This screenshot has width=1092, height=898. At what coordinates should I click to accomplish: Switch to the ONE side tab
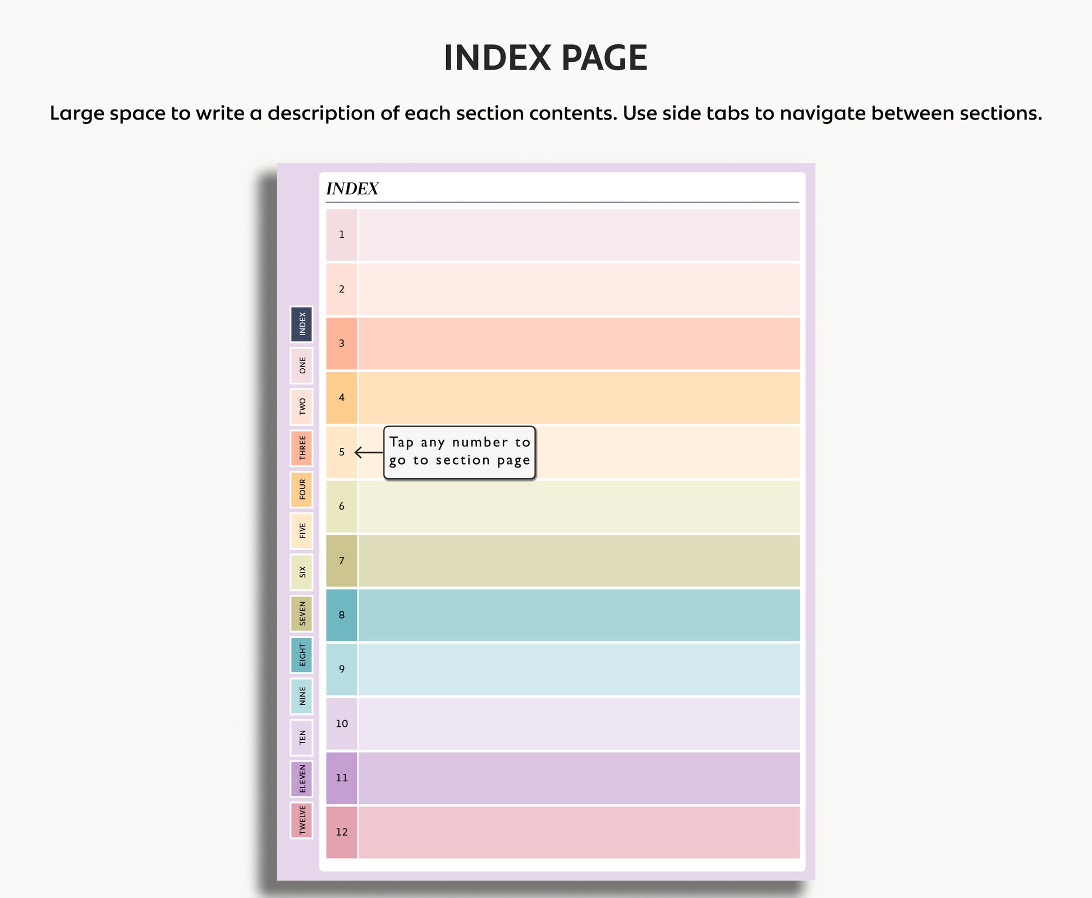(301, 365)
